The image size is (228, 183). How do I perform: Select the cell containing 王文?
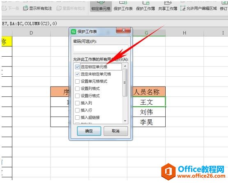[x=149, y=102]
